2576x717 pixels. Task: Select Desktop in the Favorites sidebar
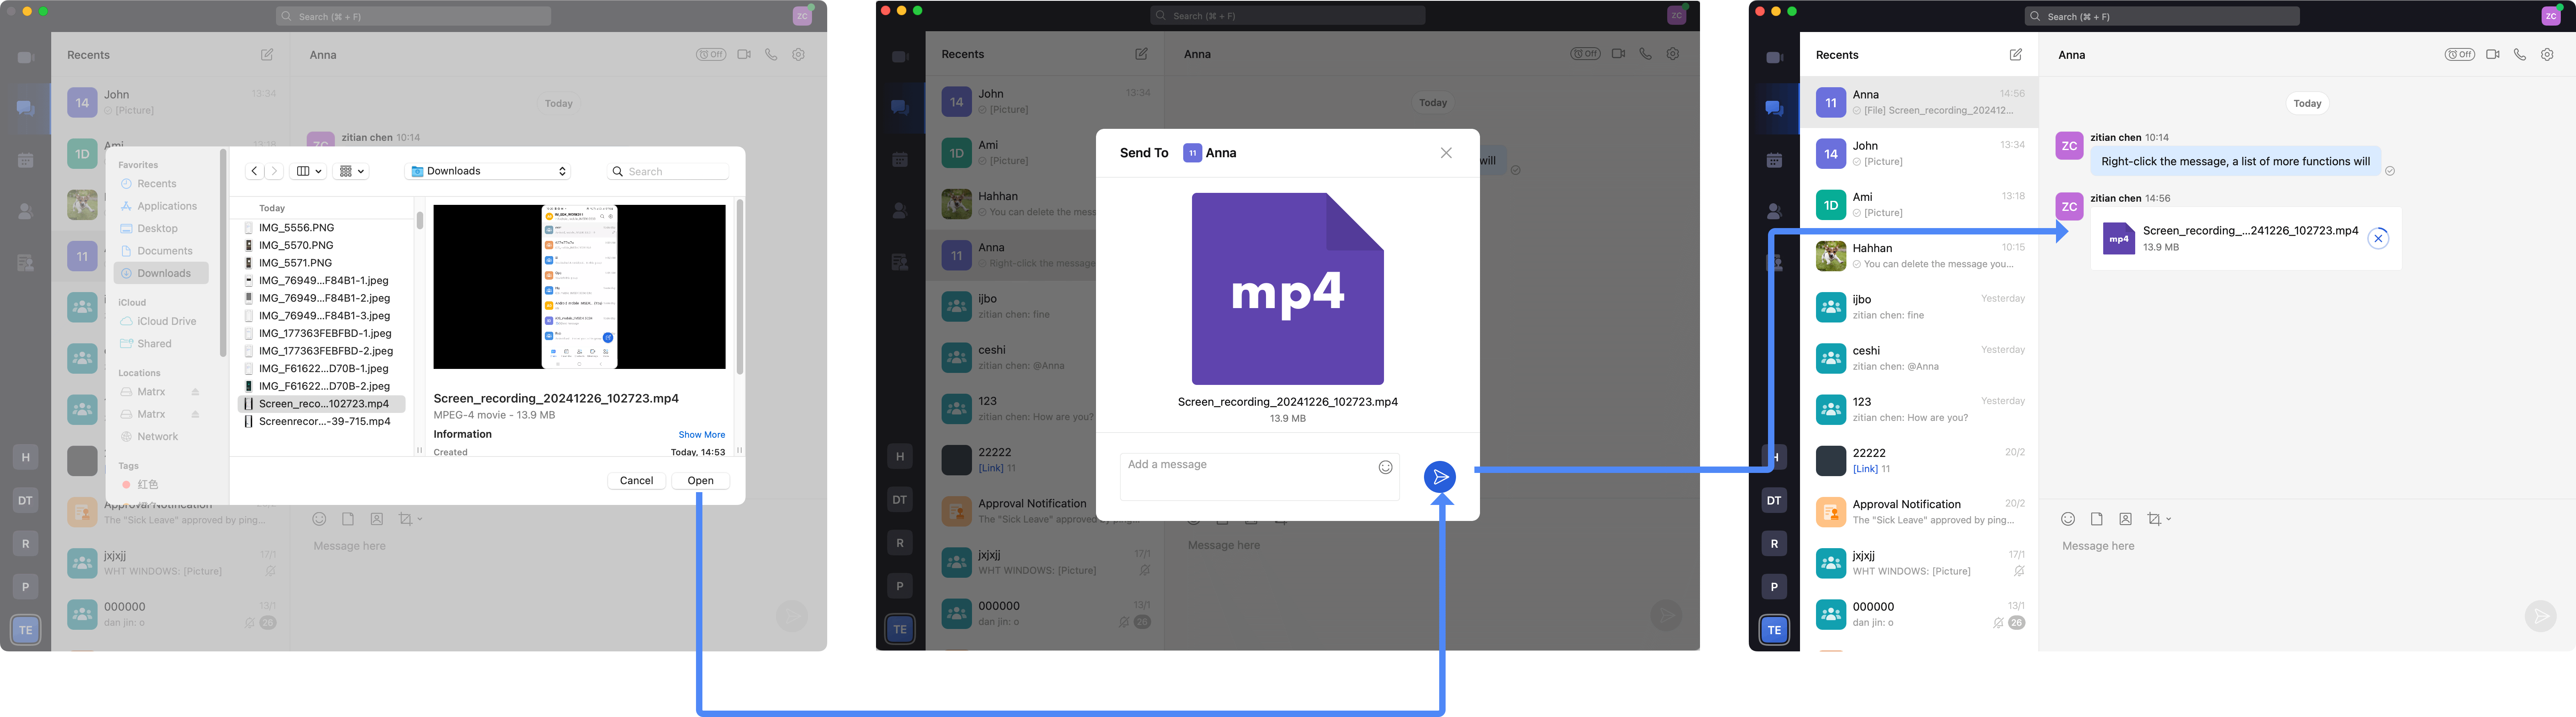point(157,229)
